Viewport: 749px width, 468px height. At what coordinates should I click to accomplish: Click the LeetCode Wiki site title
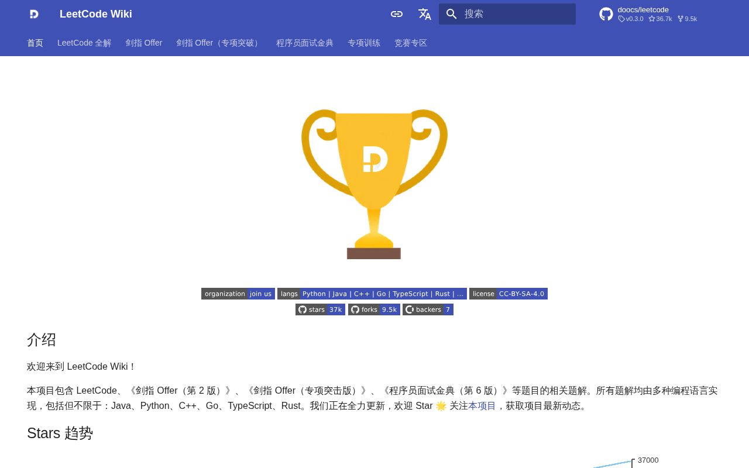pyautogui.click(x=96, y=14)
